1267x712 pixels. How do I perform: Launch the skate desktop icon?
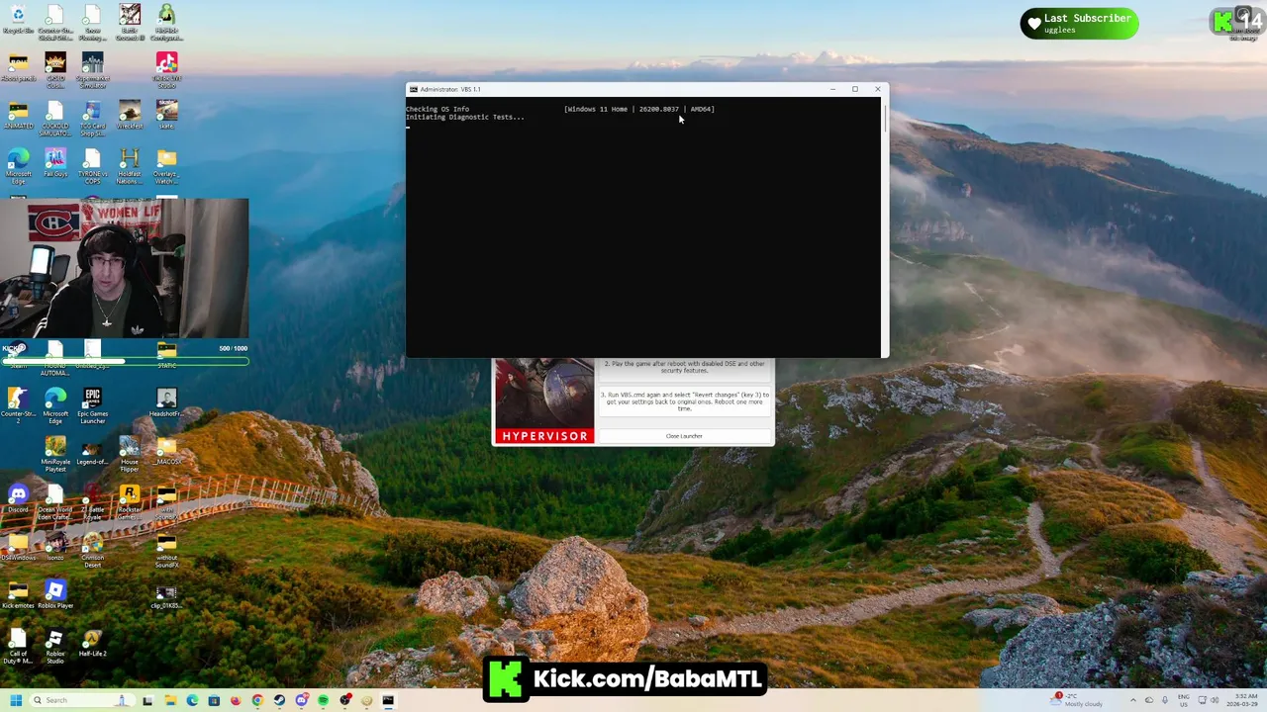(x=166, y=115)
